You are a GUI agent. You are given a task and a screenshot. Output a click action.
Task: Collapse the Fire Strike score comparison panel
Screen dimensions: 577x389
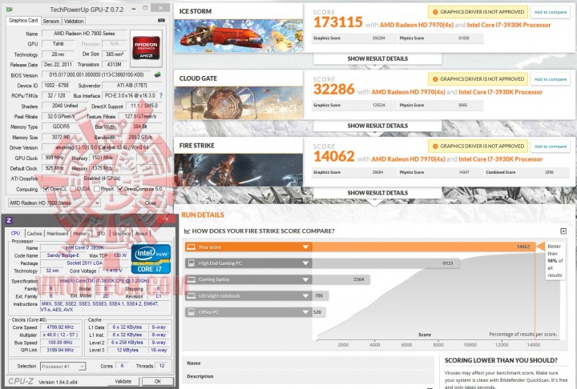tap(563, 231)
